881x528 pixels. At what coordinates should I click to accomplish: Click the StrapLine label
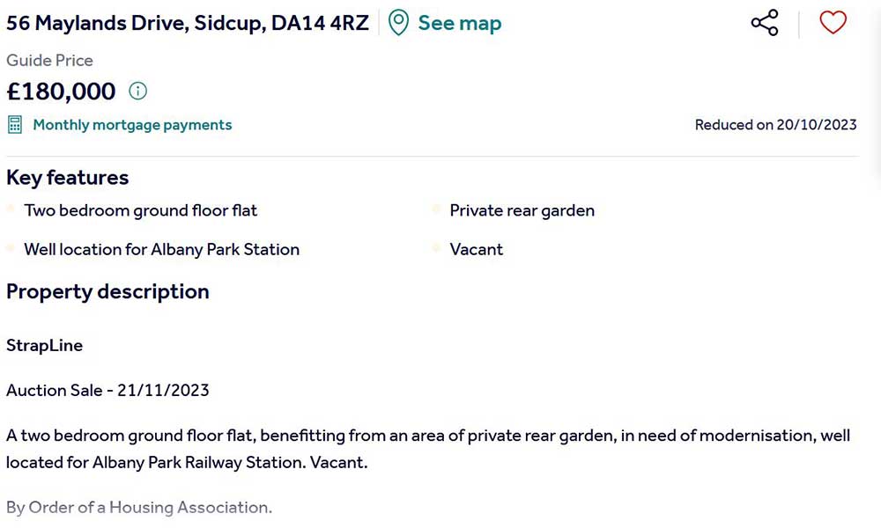[x=44, y=345]
